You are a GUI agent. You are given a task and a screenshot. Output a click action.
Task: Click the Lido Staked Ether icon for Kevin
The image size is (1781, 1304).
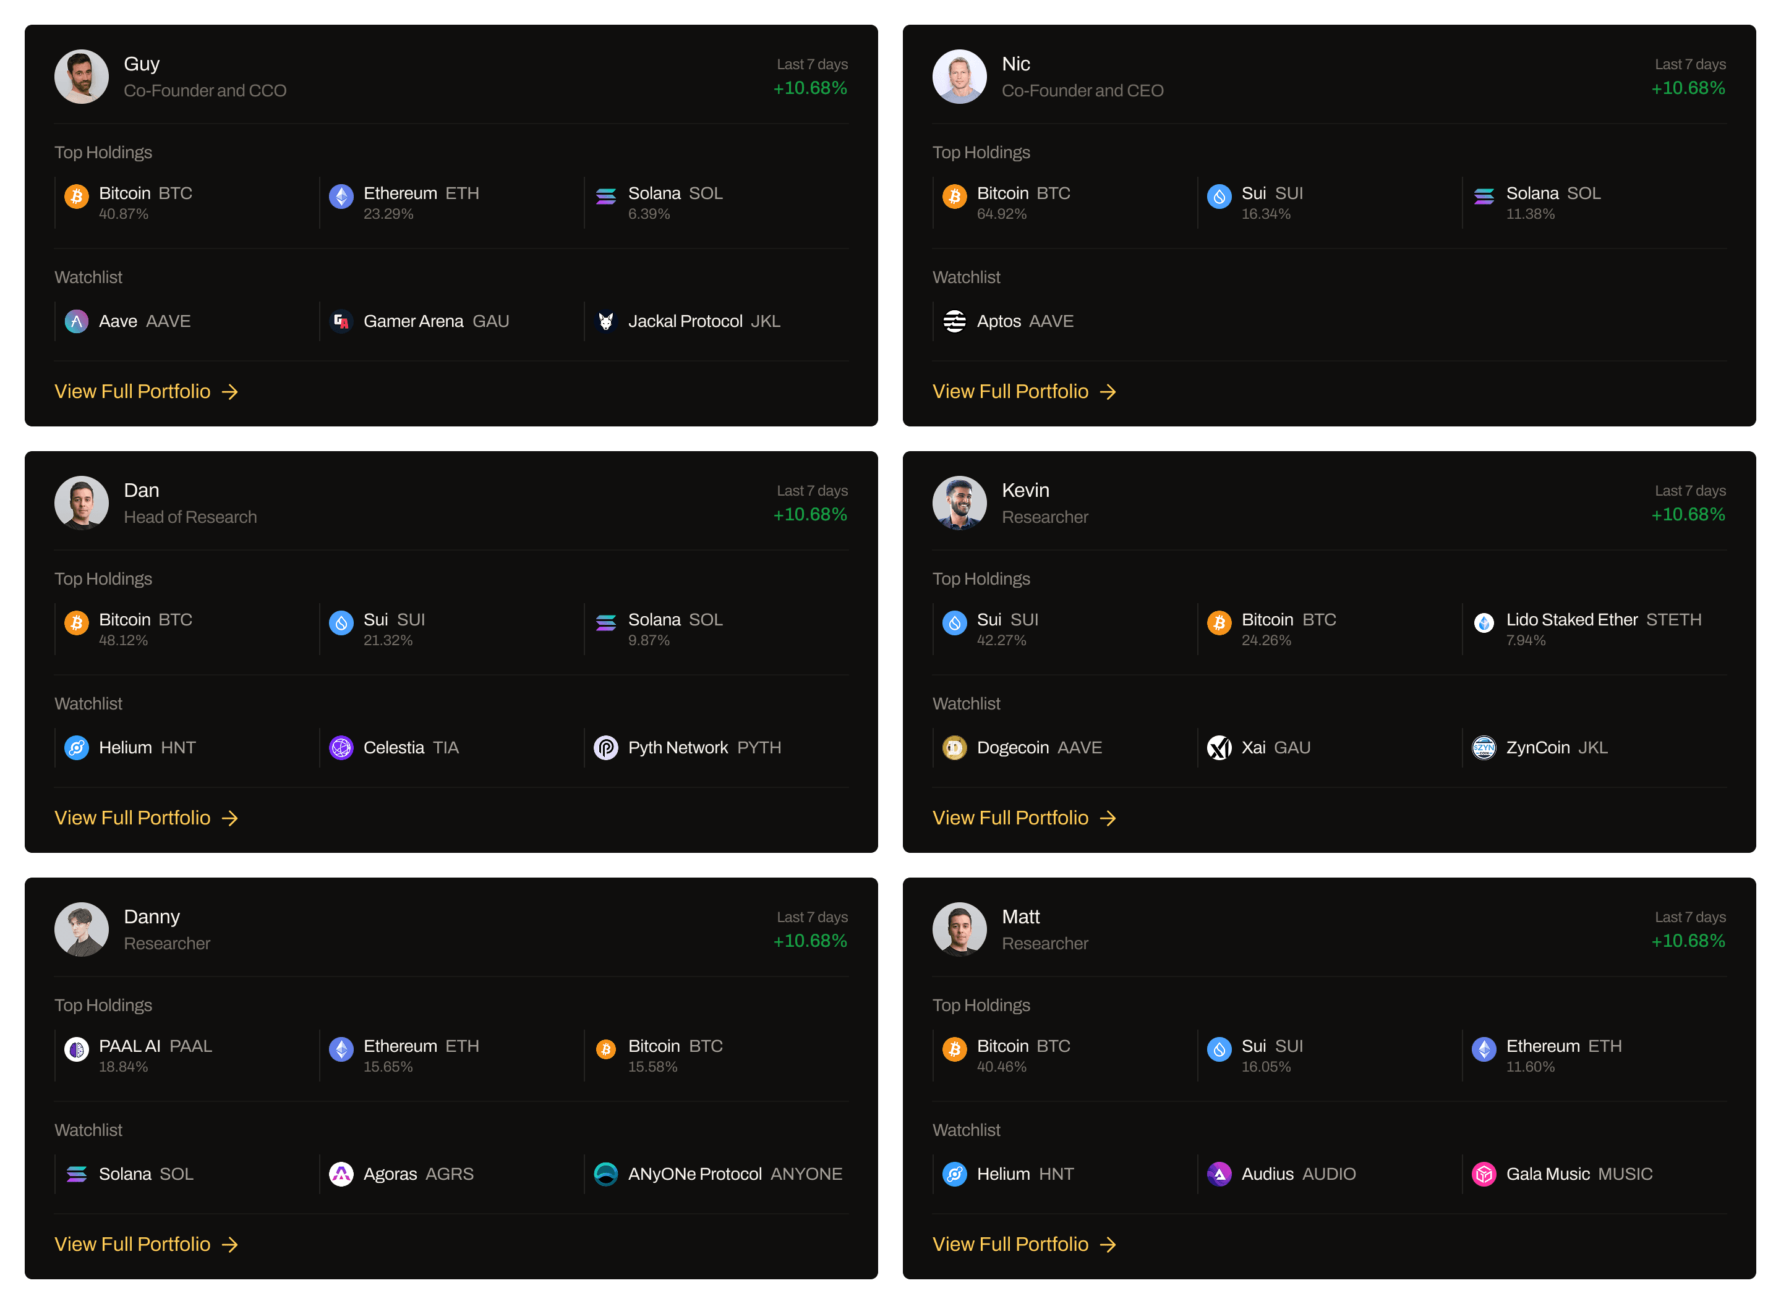[x=1484, y=623]
